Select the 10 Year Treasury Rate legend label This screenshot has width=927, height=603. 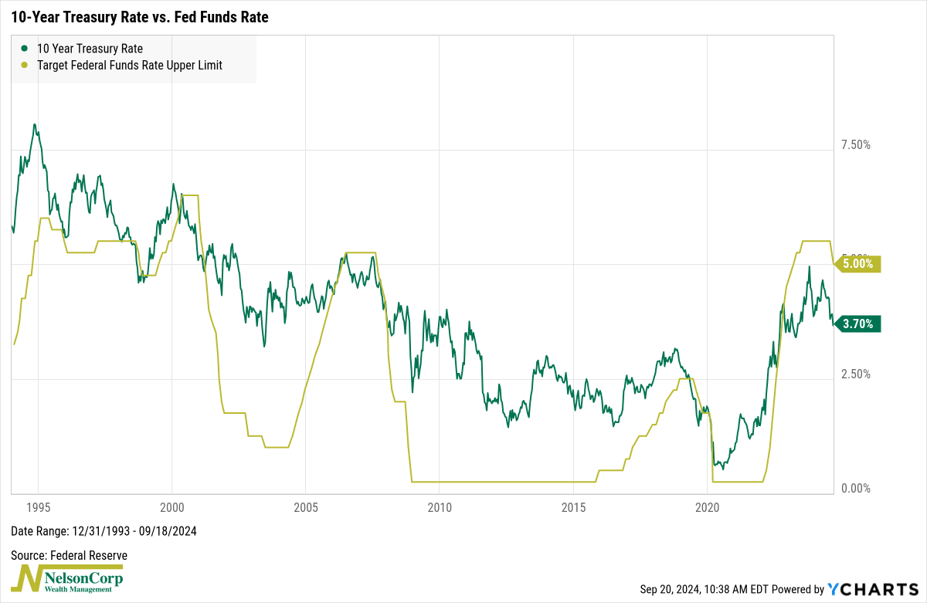[x=90, y=49]
